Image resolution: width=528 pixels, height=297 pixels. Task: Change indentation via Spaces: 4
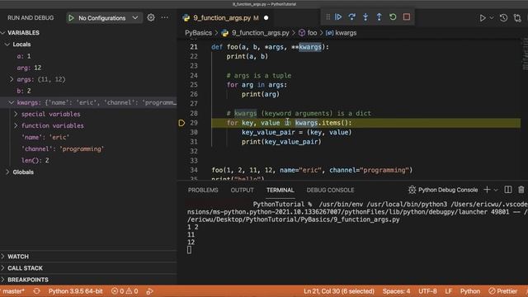396,291
